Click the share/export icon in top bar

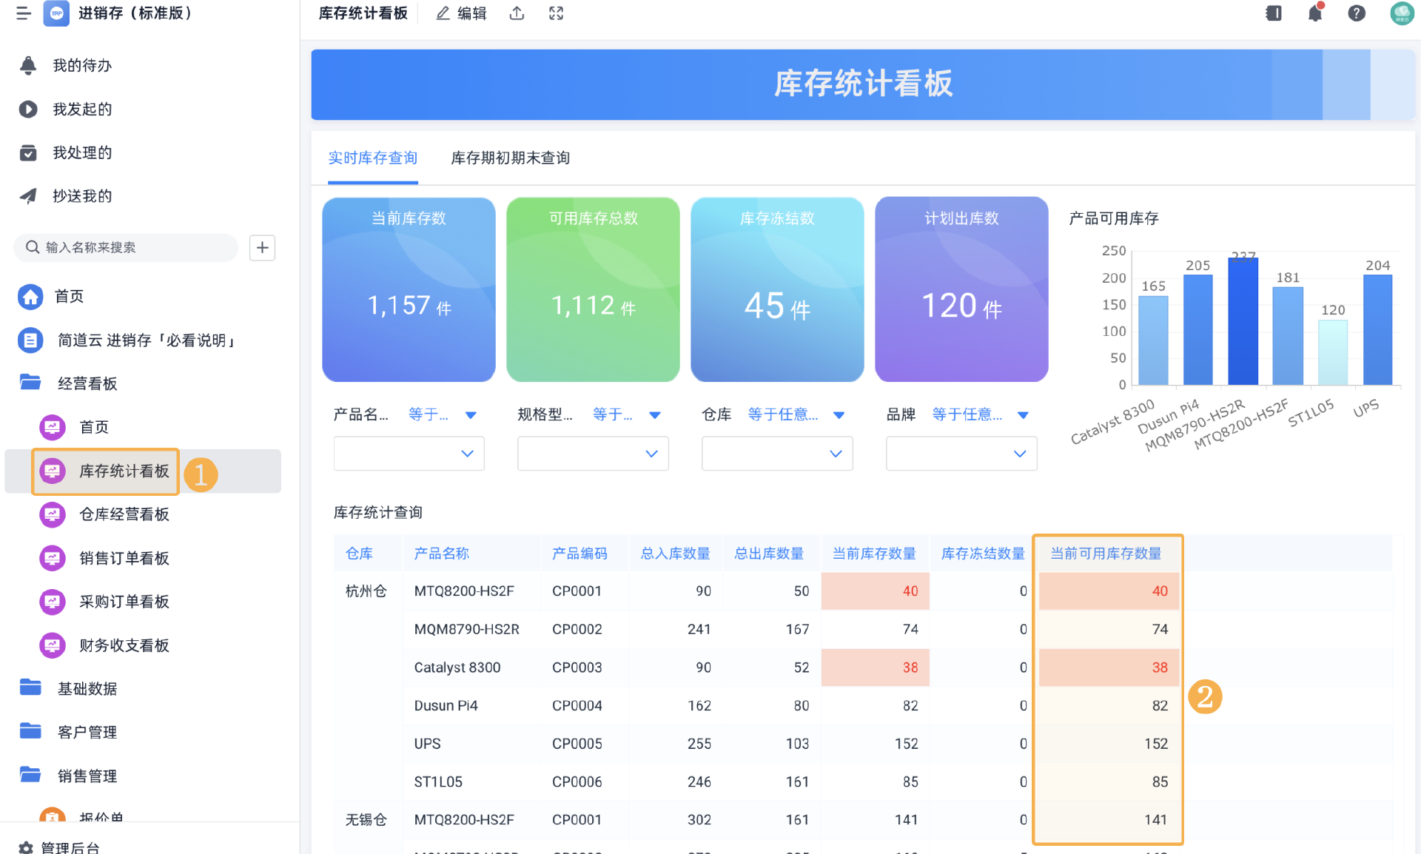(x=517, y=13)
